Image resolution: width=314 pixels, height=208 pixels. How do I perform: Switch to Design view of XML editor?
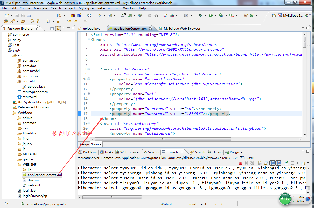pyautogui.click(x=84, y=144)
